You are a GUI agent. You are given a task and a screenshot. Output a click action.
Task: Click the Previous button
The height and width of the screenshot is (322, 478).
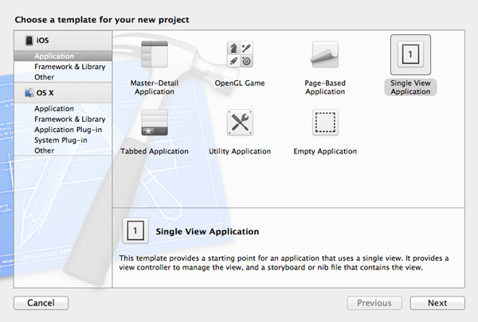pyautogui.click(x=374, y=303)
